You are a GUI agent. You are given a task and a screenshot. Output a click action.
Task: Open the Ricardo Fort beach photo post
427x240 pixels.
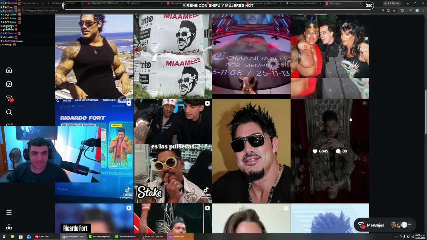click(94, 56)
